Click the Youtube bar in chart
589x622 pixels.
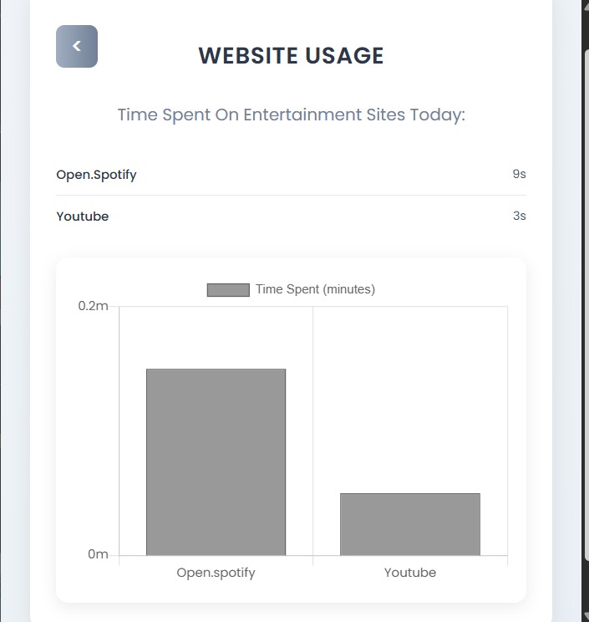[410, 524]
